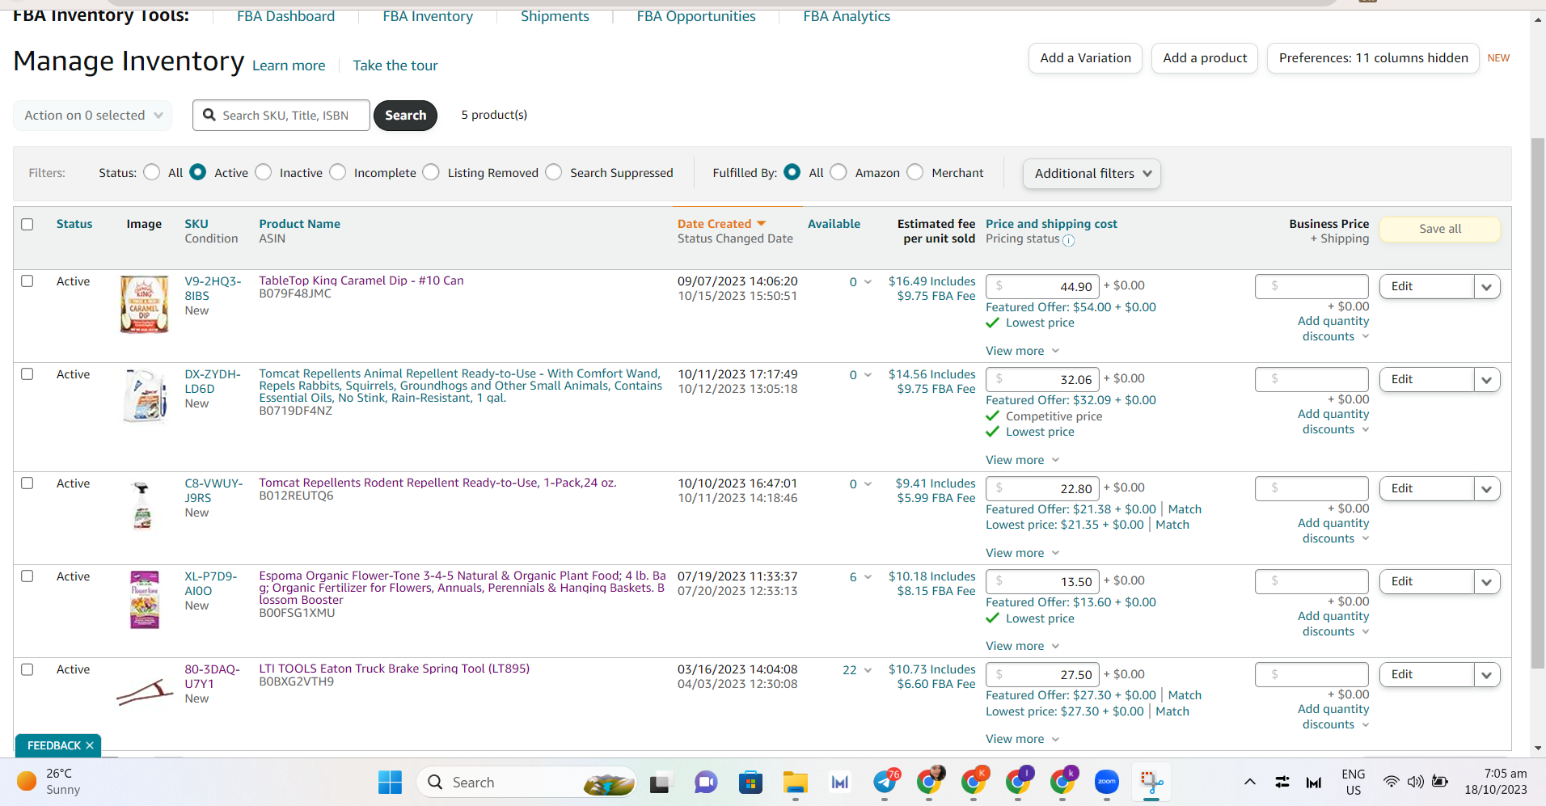
Task: Click the Save all button
Action: (x=1440, y=229)
